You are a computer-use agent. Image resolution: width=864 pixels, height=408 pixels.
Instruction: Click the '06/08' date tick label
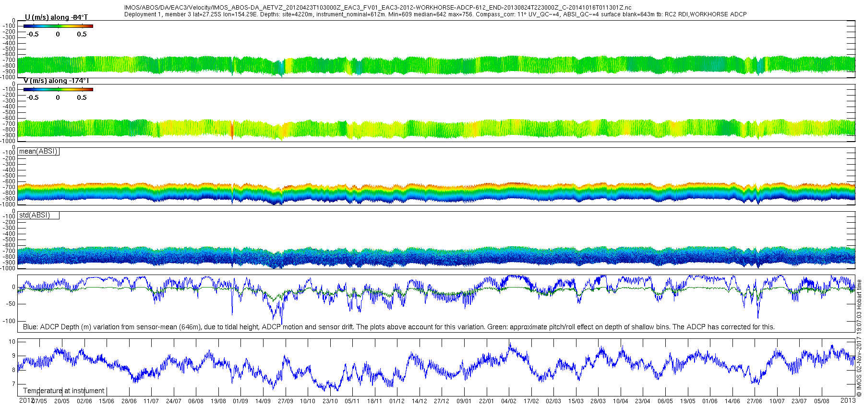[196, 401]
